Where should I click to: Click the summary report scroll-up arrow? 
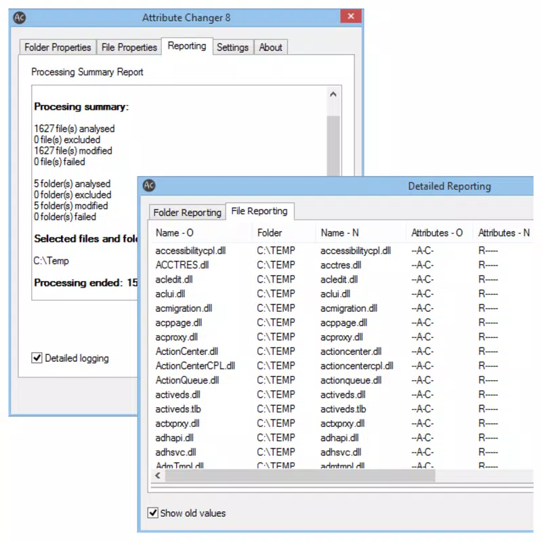pos(333,94)
